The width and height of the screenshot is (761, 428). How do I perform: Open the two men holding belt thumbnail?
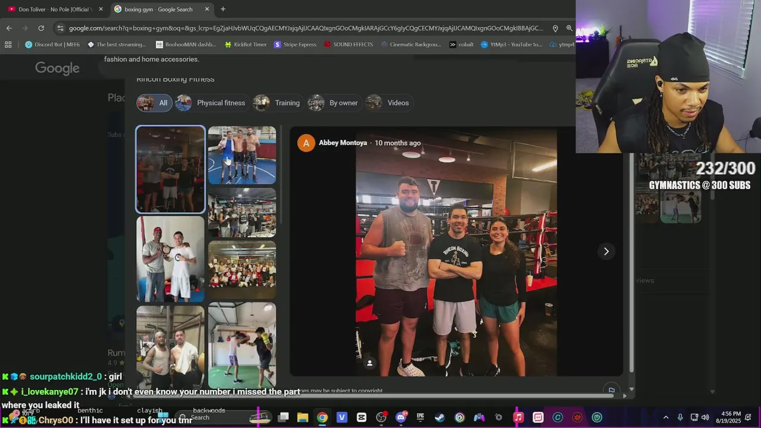(170, 259)
